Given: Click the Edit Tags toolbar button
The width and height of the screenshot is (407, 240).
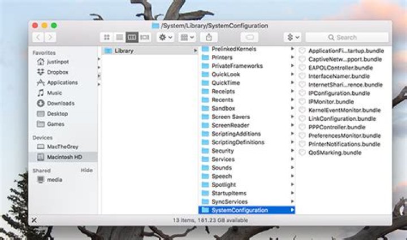Looking at the screenshot, I should pyautogui.click(x=249, y=37).
